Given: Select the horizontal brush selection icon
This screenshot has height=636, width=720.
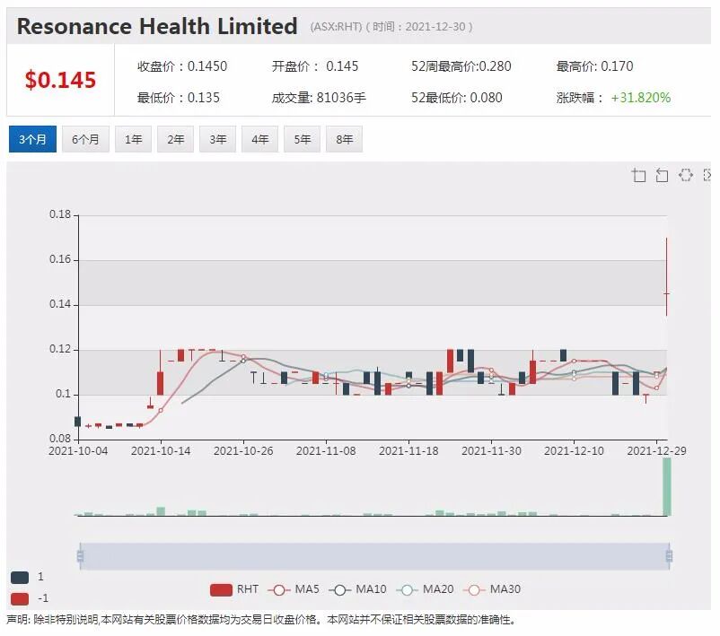Looking at the screenshot, I should coord(686,175).
